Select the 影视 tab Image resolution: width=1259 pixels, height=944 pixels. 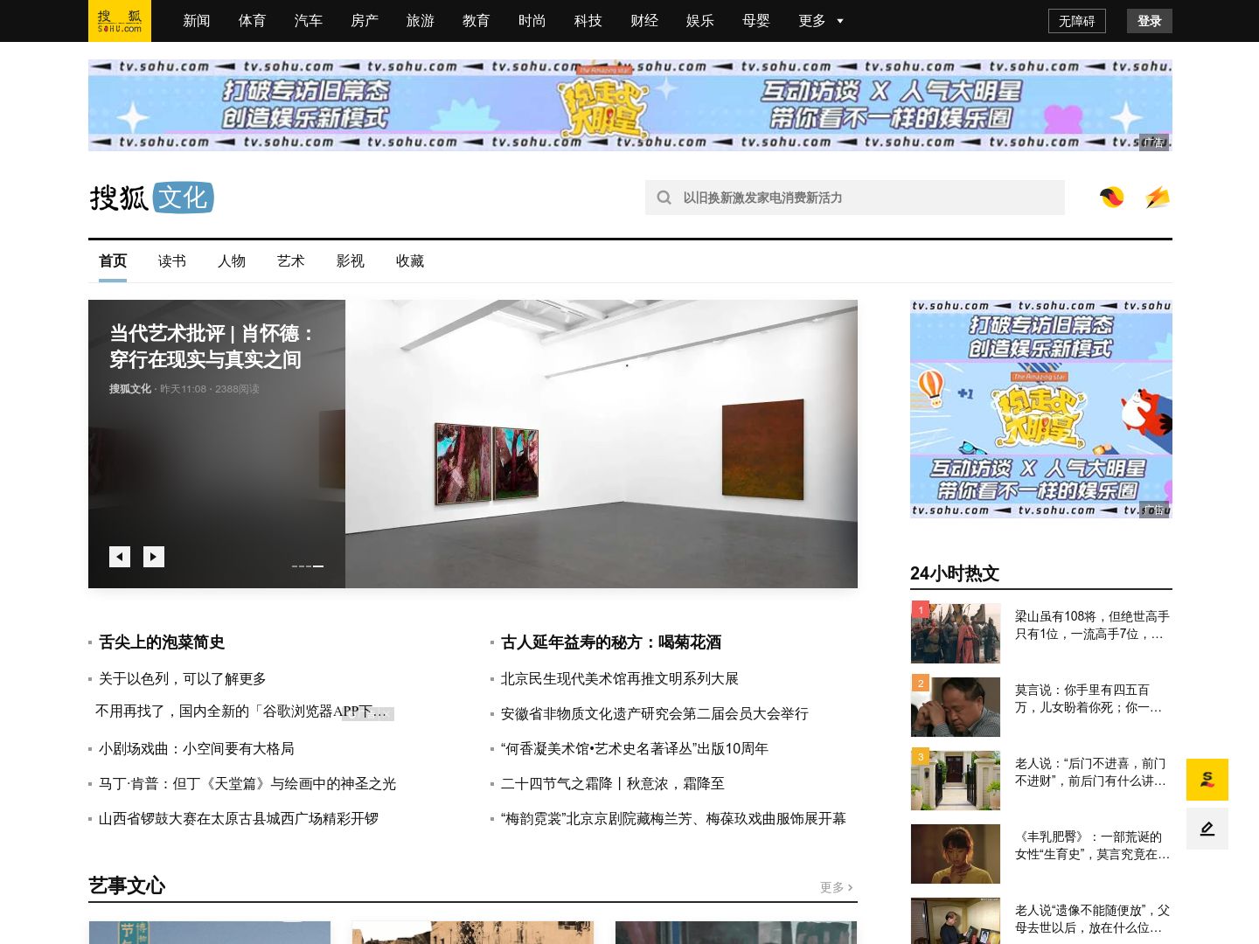click(x=351, y=261)
